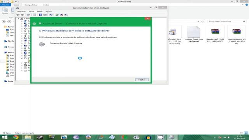Screen dimensions: 249x140
Task: Switch to Exibir tab in Explorer ribbon
Action: 46,5
